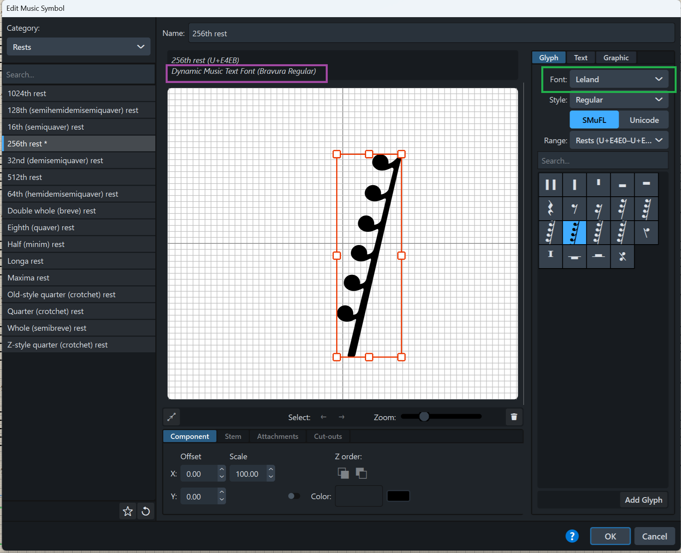Click the reset symbol arrow icon
Viewport: 681px width, 553px height.
(x=145, y=511)
